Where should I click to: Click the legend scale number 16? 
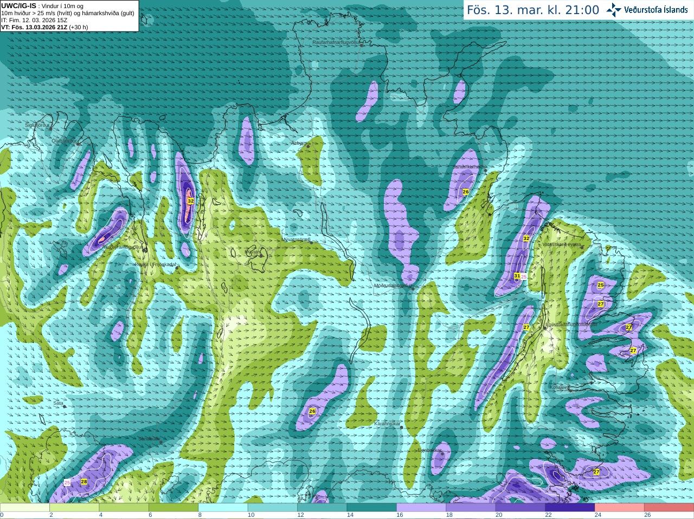pos(400,515)
